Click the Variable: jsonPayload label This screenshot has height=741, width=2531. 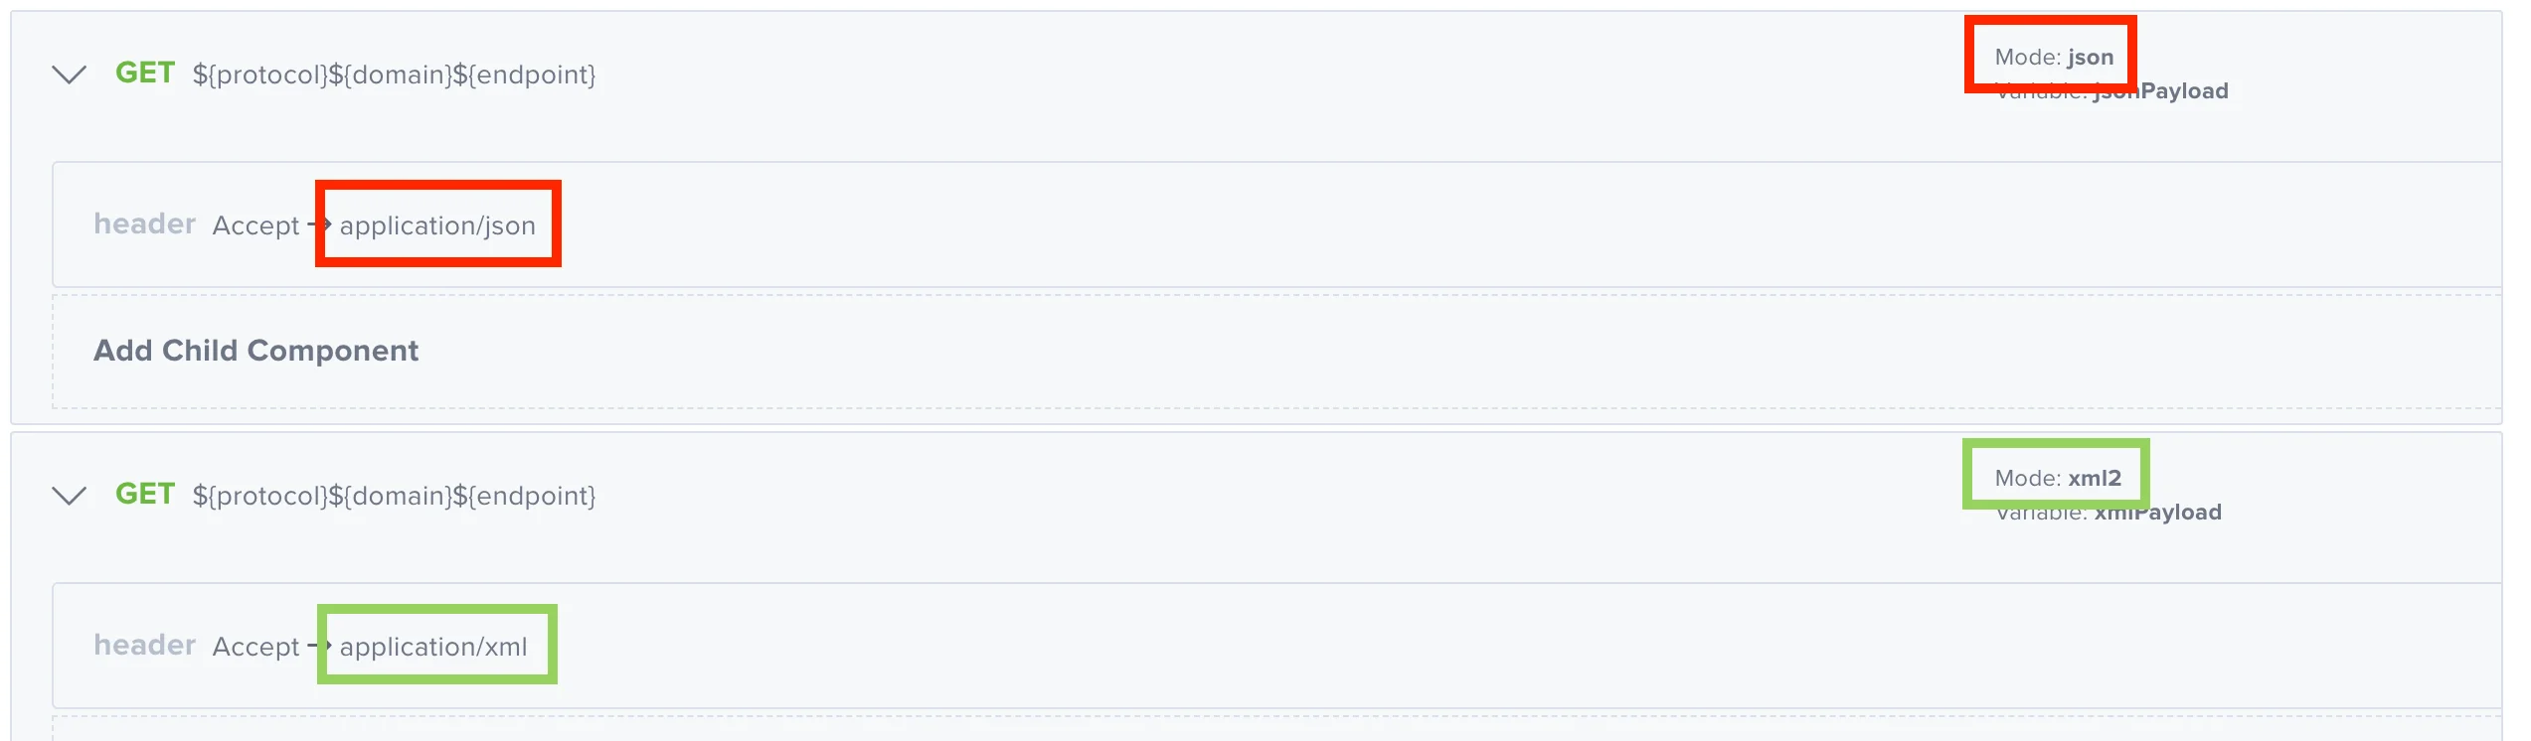coord(2111,92)
